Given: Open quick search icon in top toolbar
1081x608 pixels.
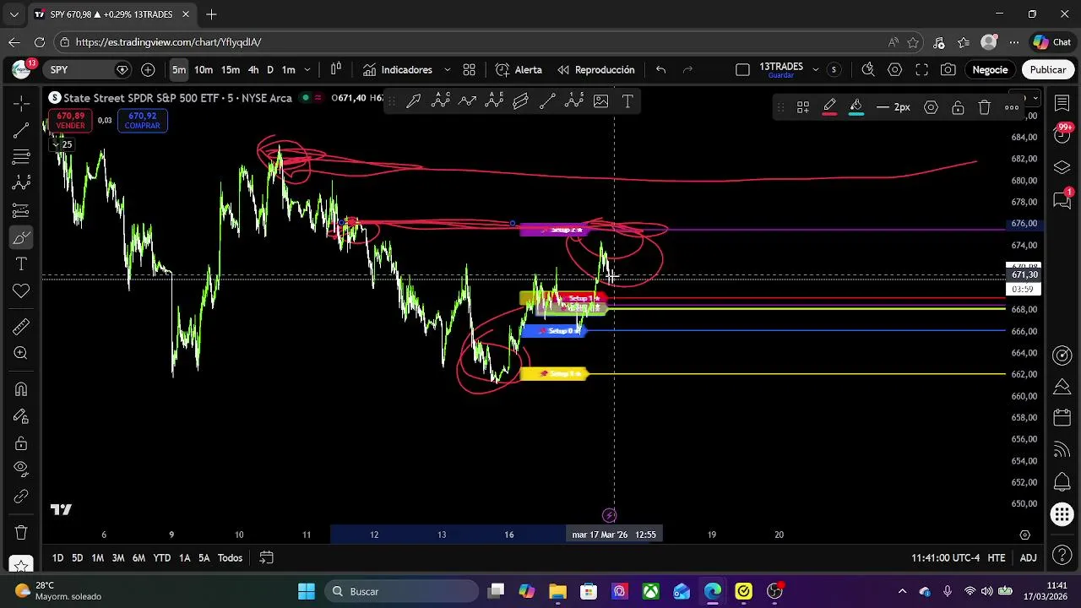Looking at the screenshot, I should tap(868, 70).
